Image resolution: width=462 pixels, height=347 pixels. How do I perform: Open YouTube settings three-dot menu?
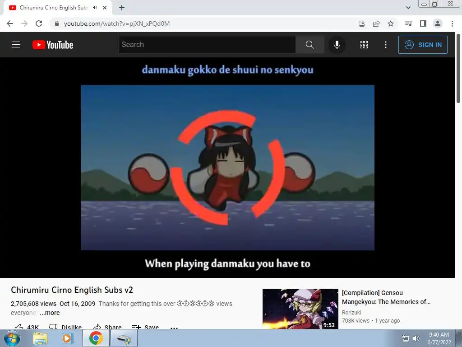[386, 45]
